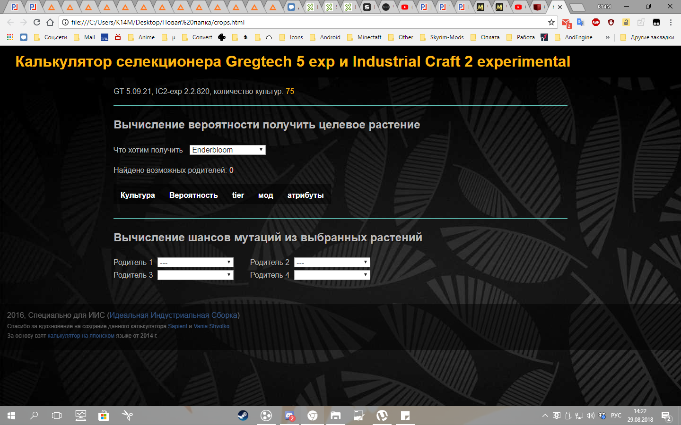Open the Convert bookmarks folder
681x425 pixels.
197,37
